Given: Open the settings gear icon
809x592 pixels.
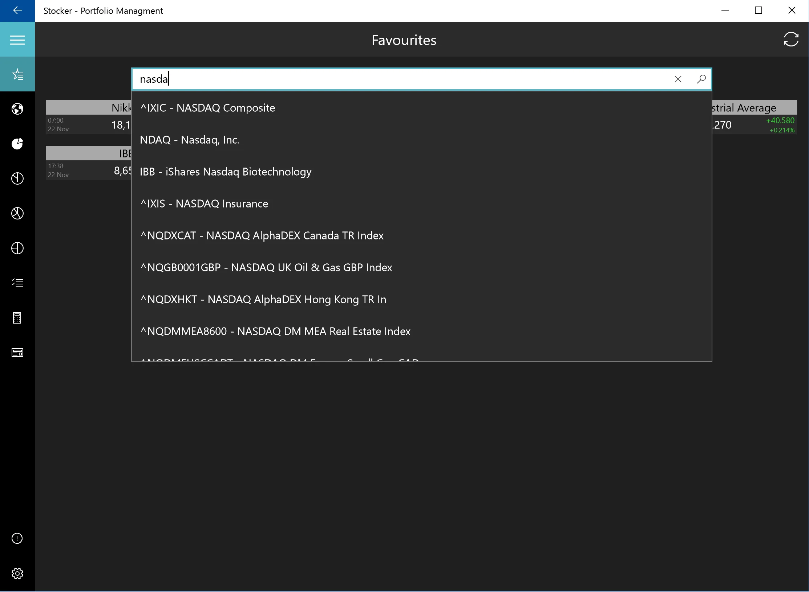Looking at the screenshot, I should click(x=17, y=573).
